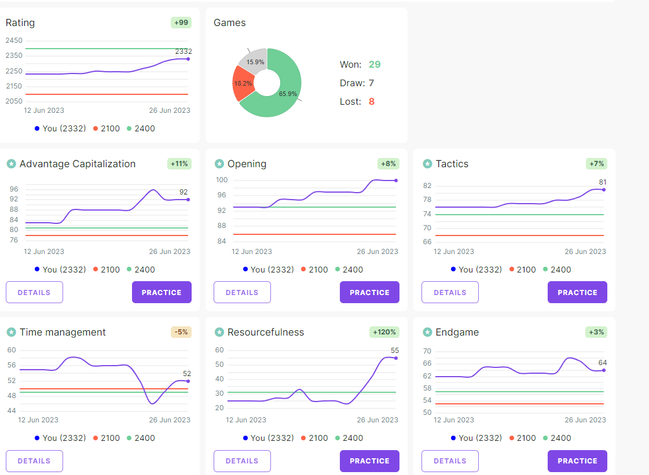Click the 52 endpoint on Time management chart

tap(188, 381)
